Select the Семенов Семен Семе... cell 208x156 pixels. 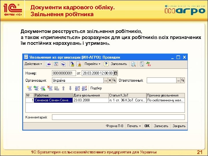tap(53, 100)
